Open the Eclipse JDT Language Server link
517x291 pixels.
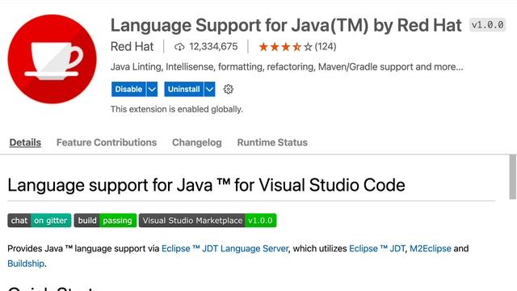225,248
